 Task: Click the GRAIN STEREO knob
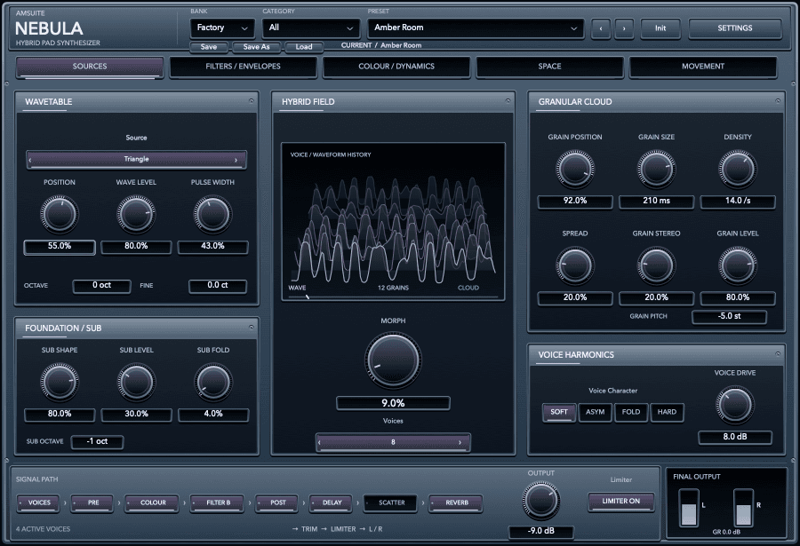[x=656, y=265]
